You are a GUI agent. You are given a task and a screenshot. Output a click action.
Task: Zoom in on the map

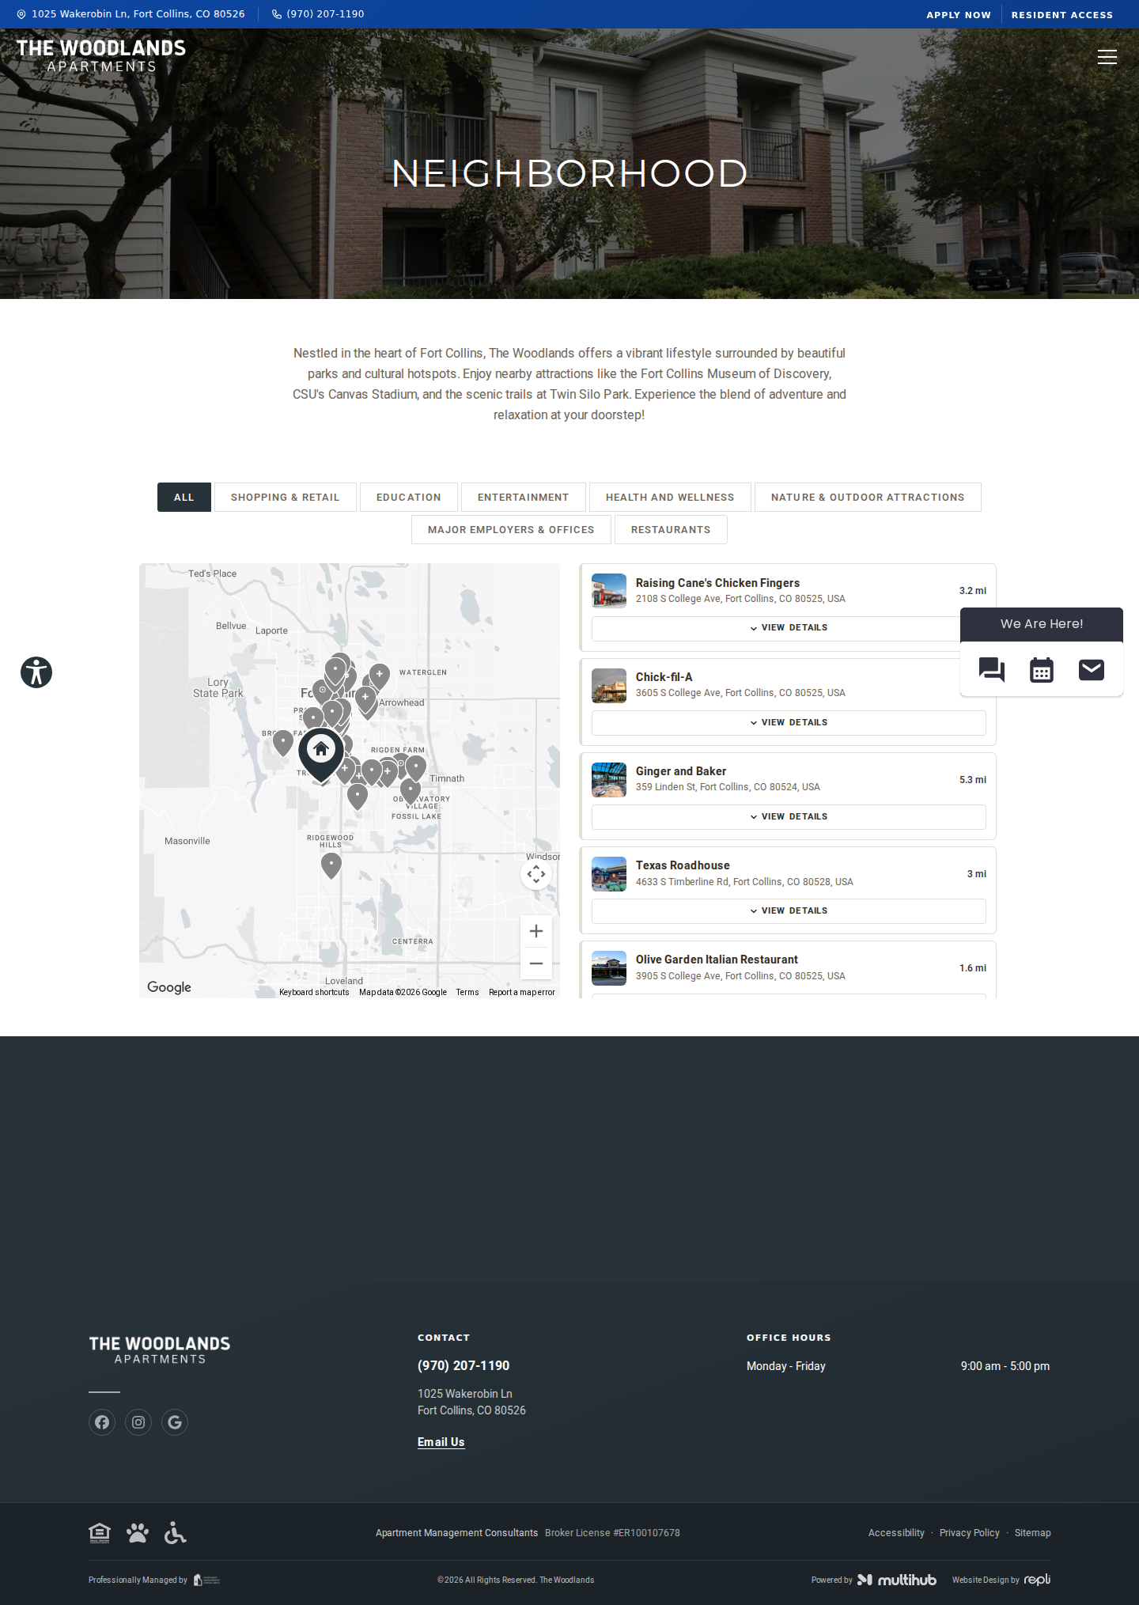pyautogui.click(x=536, y=931)
